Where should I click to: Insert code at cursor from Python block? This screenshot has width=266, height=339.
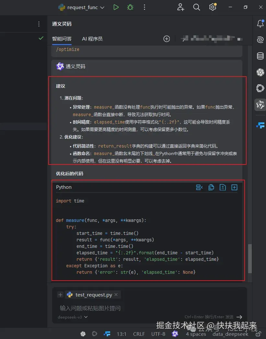point(199,187)
